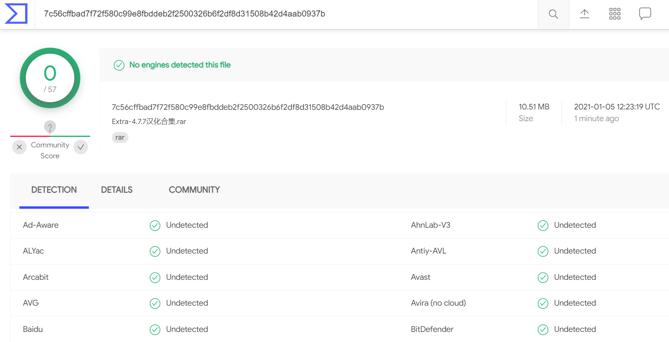The height and width of the screenshot is (342, 669).
Task: Click 'Undetected' result for AhnLab-V3
Action: coord(575,225)
